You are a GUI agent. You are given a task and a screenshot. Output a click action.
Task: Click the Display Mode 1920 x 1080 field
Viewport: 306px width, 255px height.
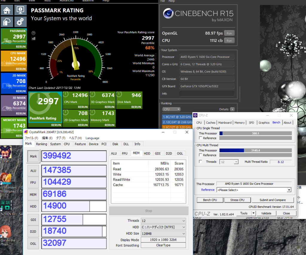click(x=163, y=240)
